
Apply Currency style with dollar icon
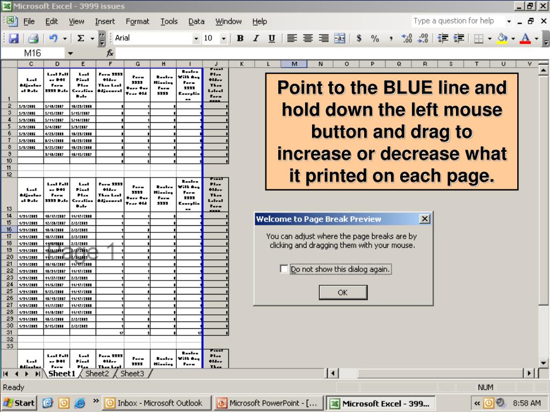359,38
